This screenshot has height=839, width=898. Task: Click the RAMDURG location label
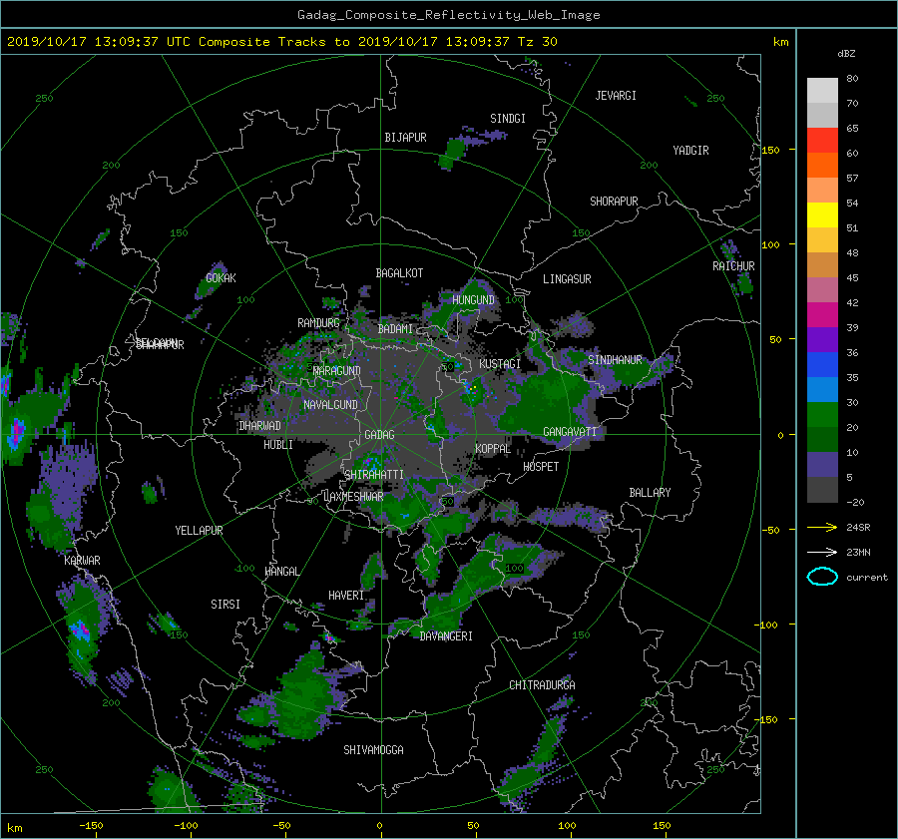(x=318, y=323)
